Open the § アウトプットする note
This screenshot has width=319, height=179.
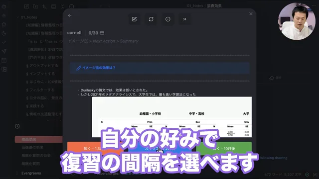pyautogui.click(x=42, y=66)
